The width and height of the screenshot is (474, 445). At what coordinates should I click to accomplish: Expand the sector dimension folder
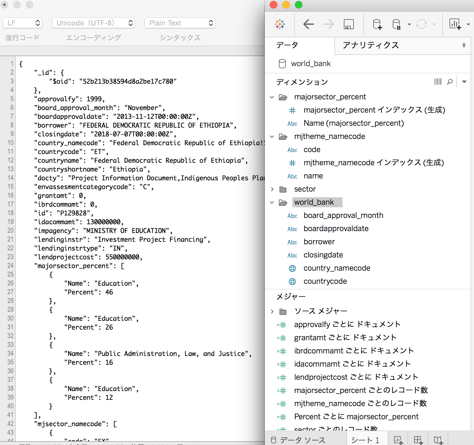pos(272,189)
